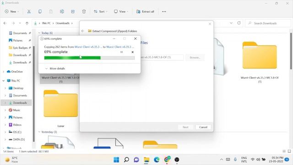Select the Wurst-Client folder at right
293x165 pixels.
click(260, 62)
